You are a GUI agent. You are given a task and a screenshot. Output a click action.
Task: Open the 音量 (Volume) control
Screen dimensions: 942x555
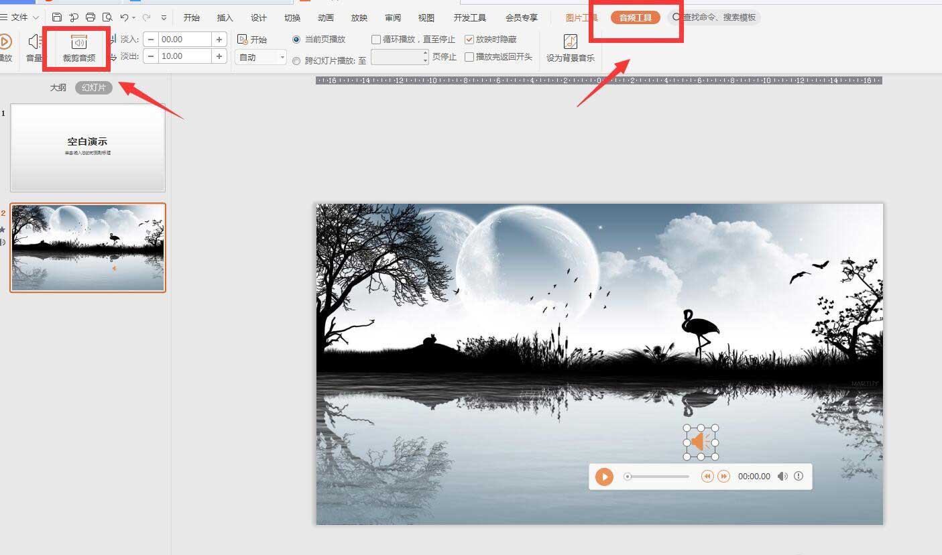[34, 48]
